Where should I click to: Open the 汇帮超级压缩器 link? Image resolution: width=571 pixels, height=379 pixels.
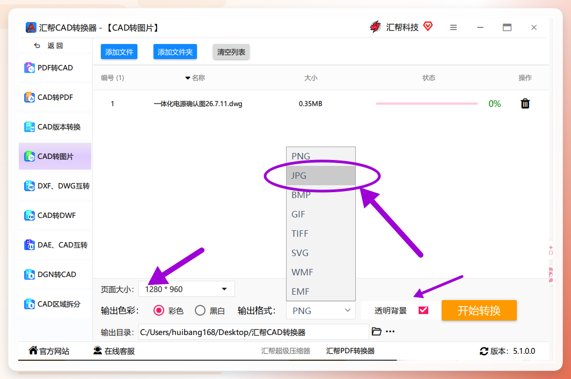[x=285, y=351]
